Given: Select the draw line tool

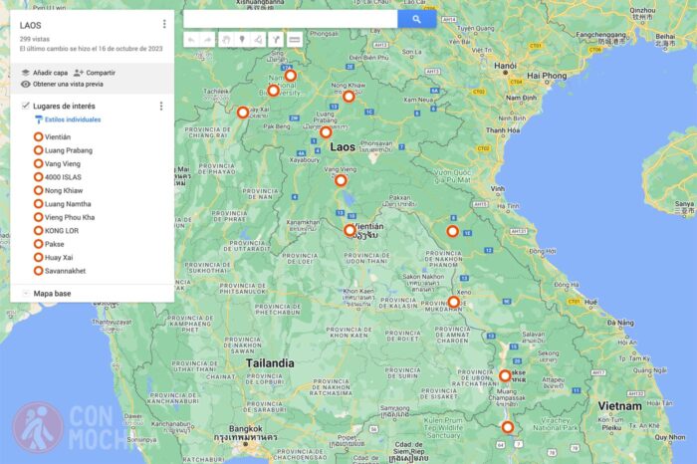Looking at the screenshot, I should [x=258, y=40].
